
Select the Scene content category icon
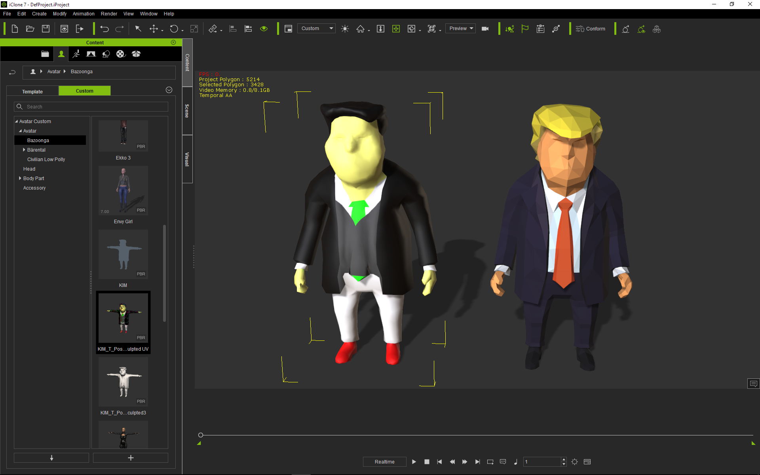(x=91, y=54)
